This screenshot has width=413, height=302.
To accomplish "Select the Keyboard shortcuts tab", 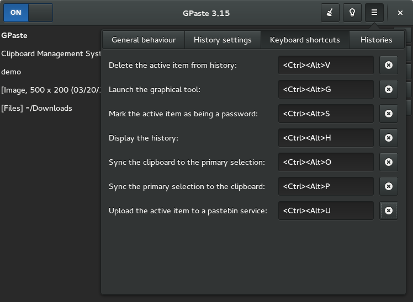I will click(305, 40).
